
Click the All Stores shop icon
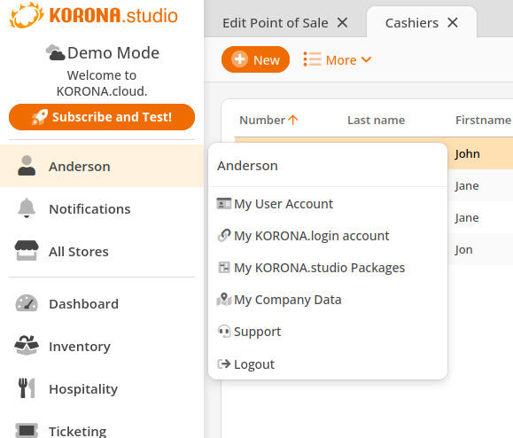coord(27,251)
